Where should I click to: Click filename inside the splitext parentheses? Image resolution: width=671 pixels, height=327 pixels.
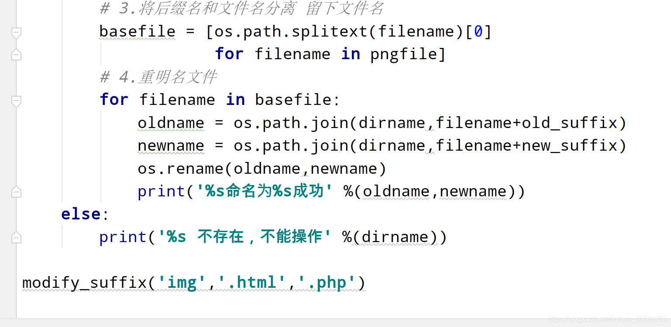tap(416, 31)
